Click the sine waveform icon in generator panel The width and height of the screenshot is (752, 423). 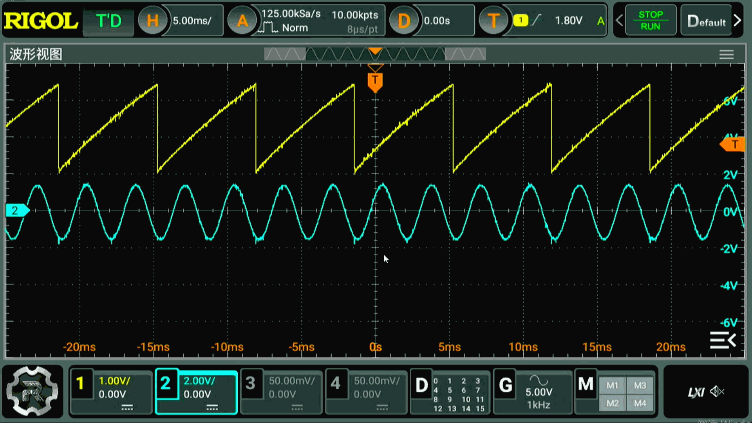click(x=539, y=380)
